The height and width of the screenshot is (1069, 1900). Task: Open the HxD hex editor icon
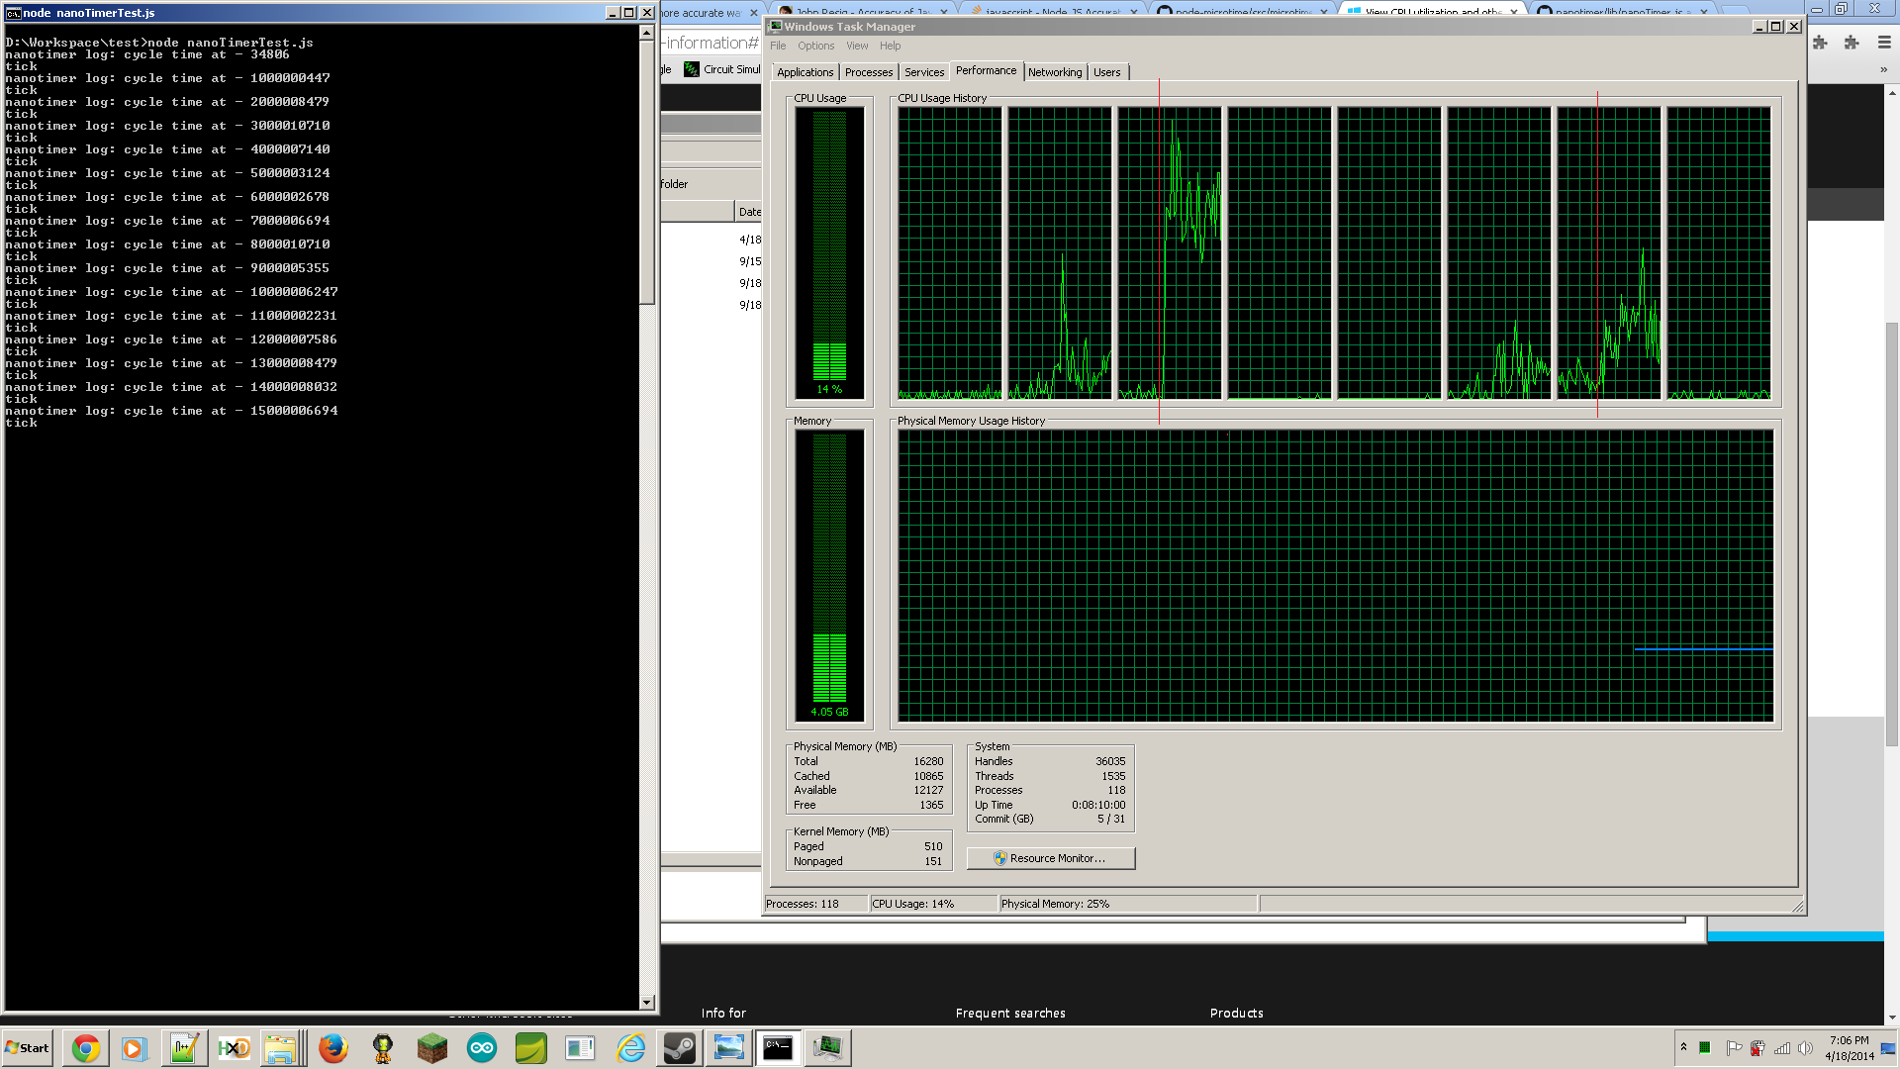click(235, 1048)
